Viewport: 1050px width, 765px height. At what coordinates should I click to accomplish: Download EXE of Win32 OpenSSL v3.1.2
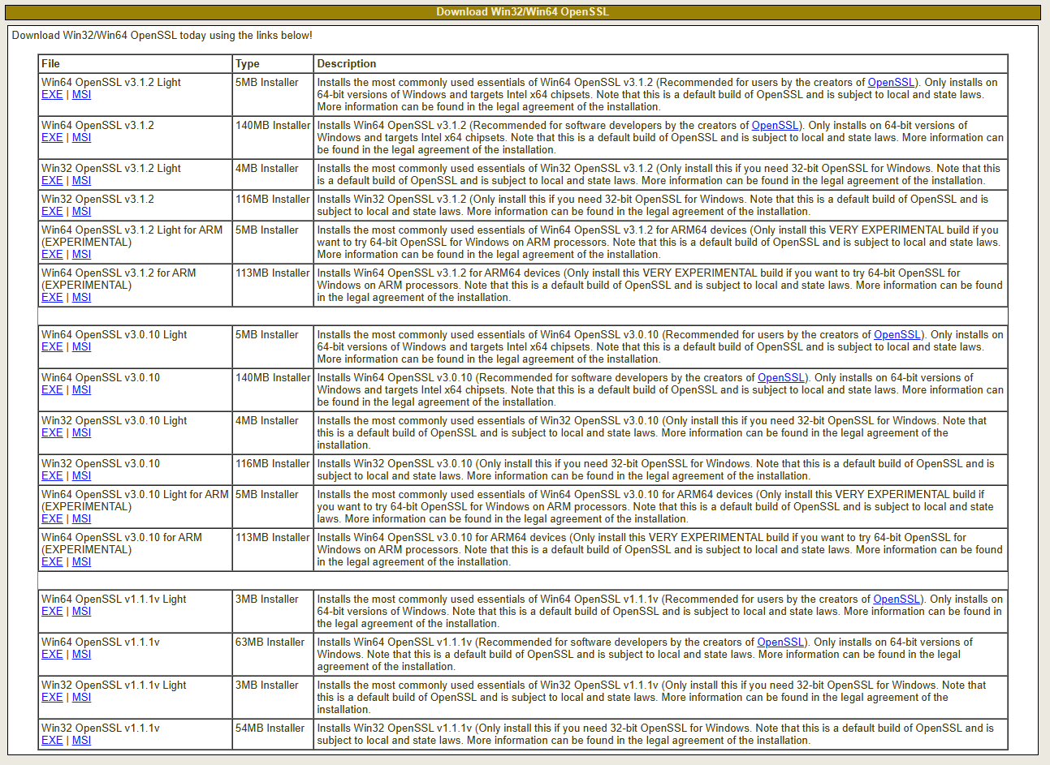52,212
